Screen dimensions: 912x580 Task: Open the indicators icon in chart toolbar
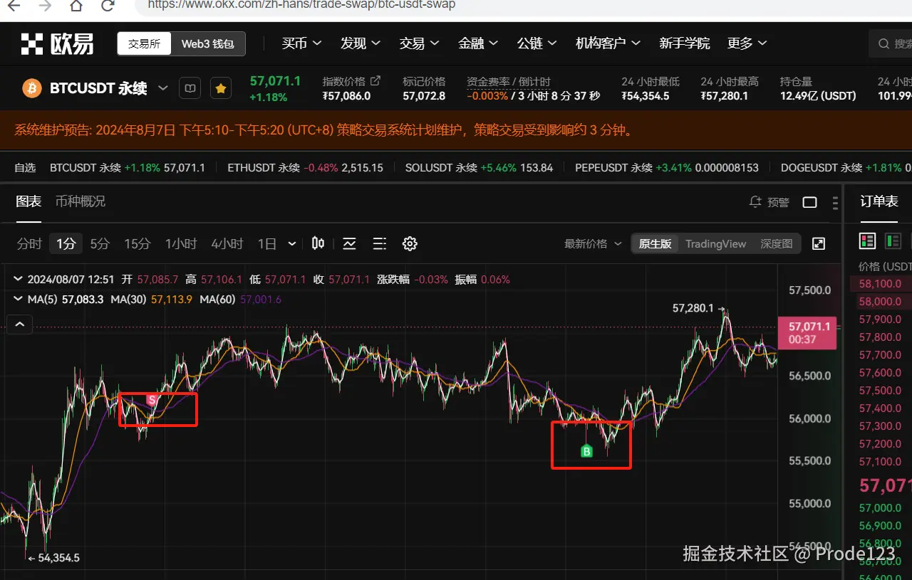(x=349, y=243)
